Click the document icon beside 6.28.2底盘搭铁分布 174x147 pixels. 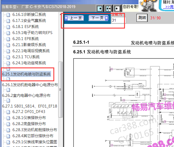pyautogui.click(x=8, y=124)
